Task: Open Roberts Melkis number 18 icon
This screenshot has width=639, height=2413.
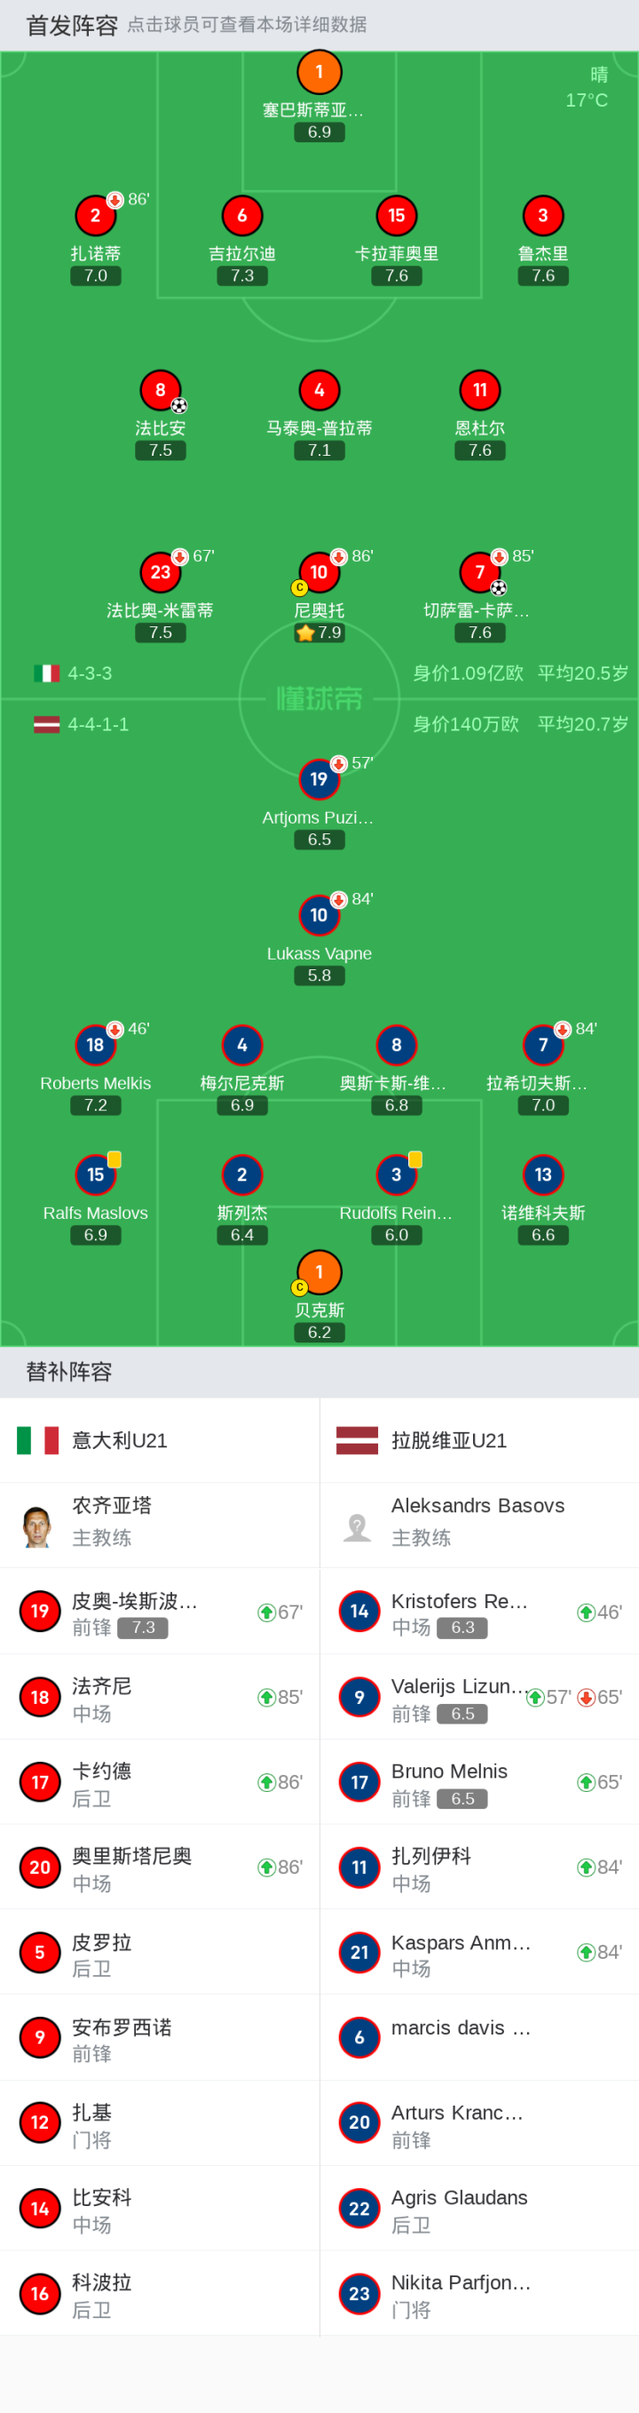Action: (x=96, y=1045)
